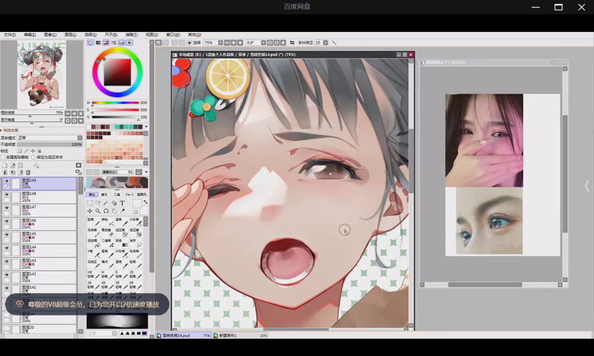
Task: Open the 混合模式 blending mode dropdown
Action: tap(79, 138)
